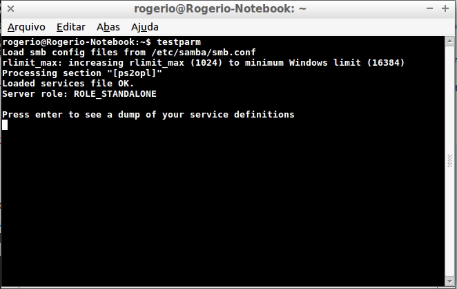Open the Arquivo menu
Viewport: 457px width, 289px height.
click(26, 27)
